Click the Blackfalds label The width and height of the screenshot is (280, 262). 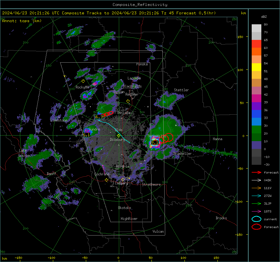click(x=132, y=86)
